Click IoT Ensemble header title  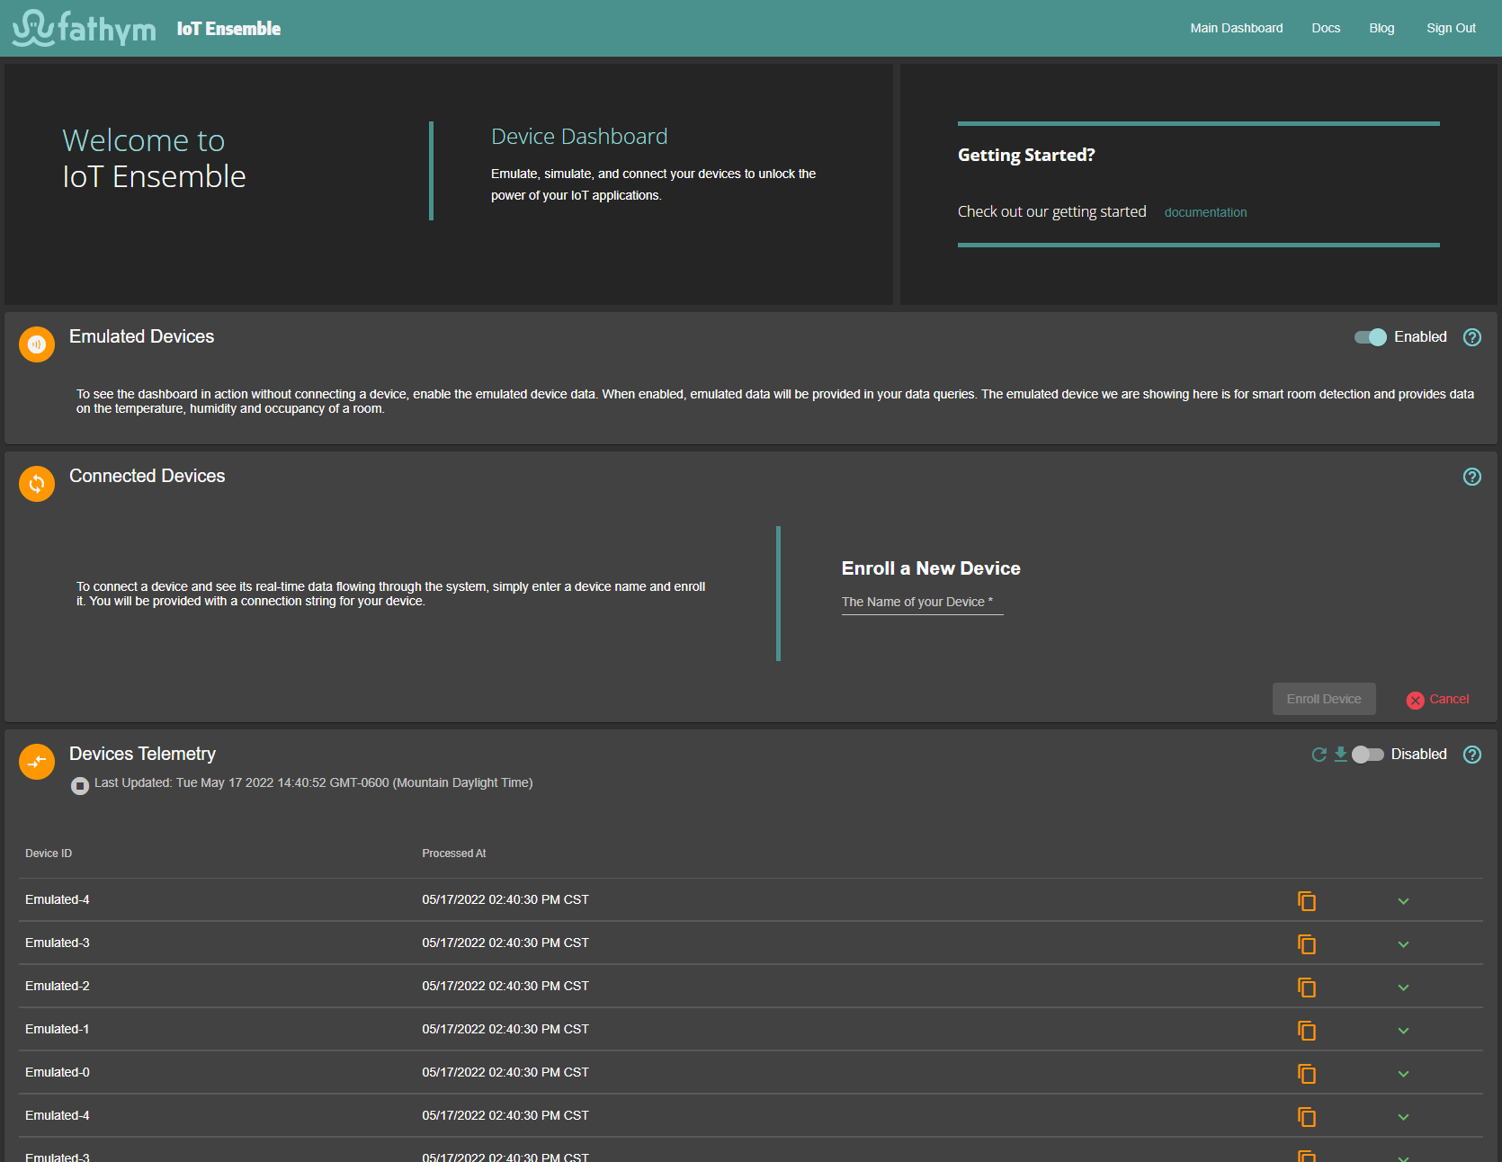(228, 29)
